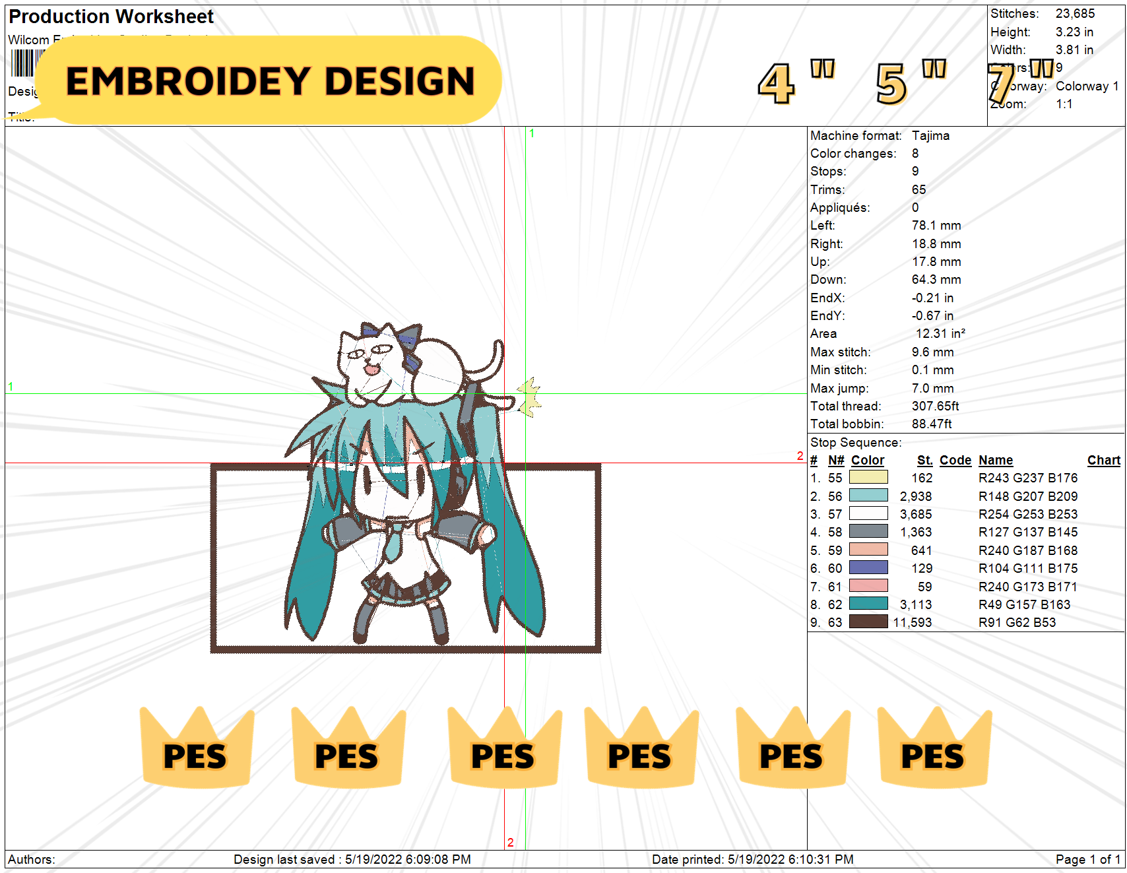1127x873 pixels.
Task: Open the Chart column link
Action: point(1104,460)
